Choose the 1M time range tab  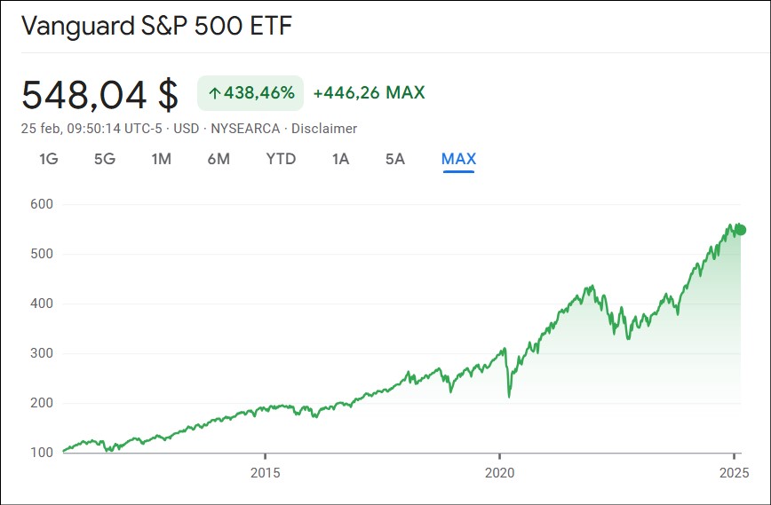[161, 159]
